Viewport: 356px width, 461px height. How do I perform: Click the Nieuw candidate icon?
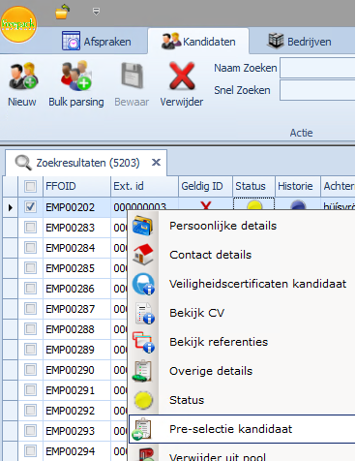[23, 77]
